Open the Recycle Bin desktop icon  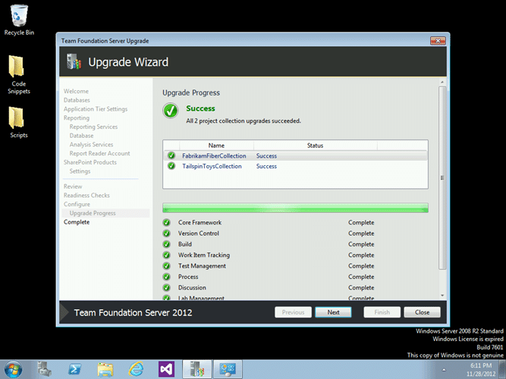tap(19, 20)
